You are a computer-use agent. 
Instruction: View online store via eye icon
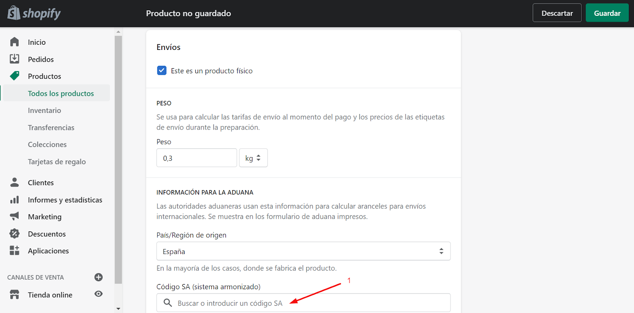(99, 294)
